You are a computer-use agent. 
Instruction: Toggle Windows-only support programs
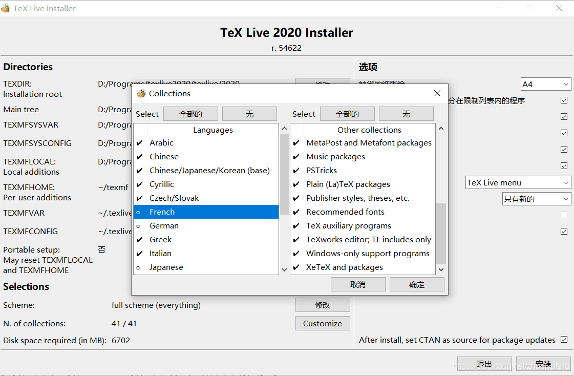point(363,254)
